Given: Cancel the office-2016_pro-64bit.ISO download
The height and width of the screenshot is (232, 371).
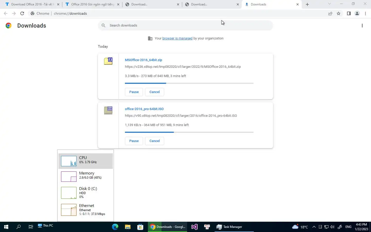Looking at the screenshot, I should [x=155, y=141].
